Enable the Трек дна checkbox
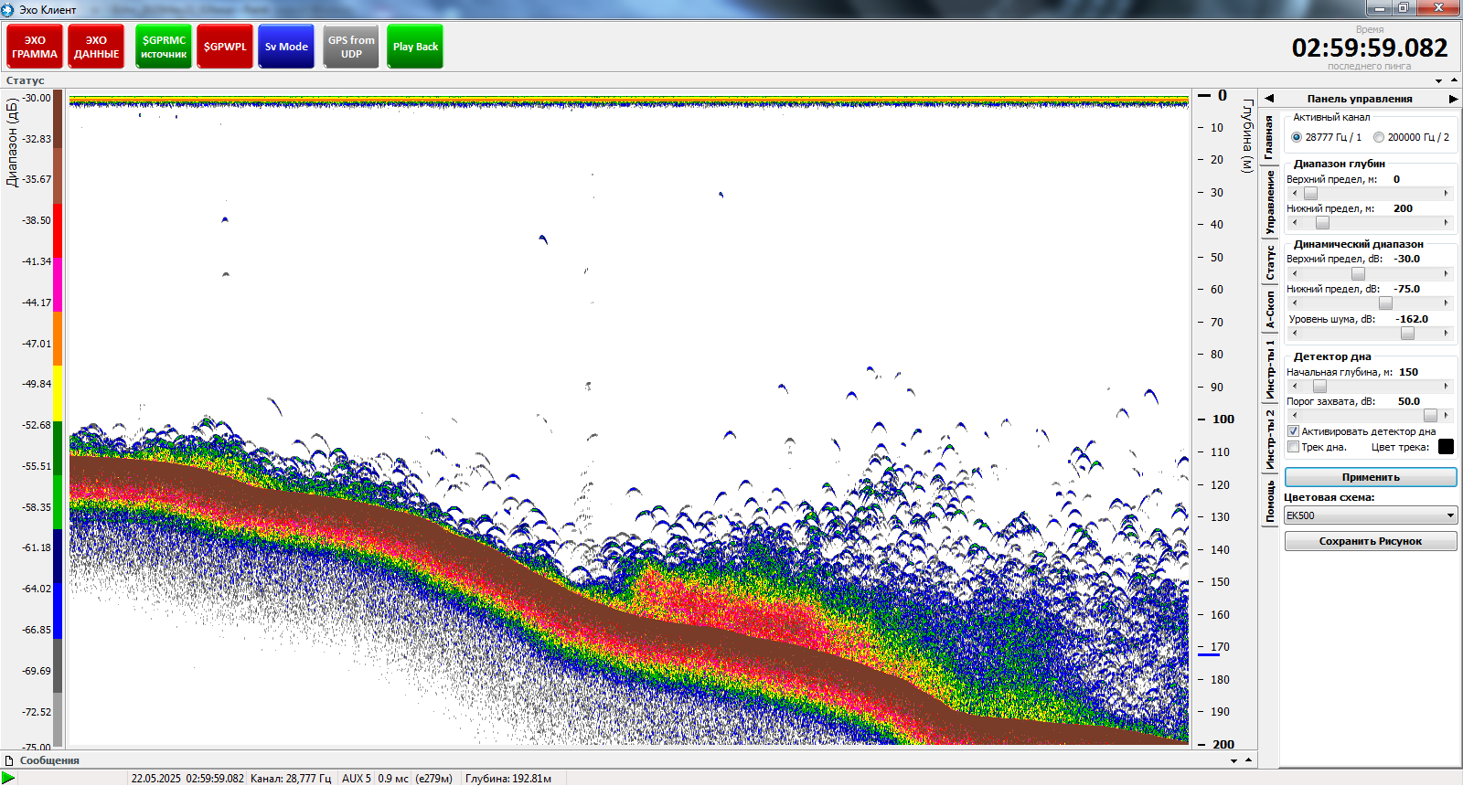The height and width of the screenshot is (786, 1463). [x=1294, y=447]
